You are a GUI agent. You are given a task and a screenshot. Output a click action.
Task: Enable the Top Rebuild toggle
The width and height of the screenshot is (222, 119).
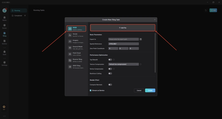110,60
